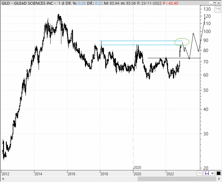Click the 90 price axis label
The width and height of the screenshot is (222, 182).
coord(206,40)
